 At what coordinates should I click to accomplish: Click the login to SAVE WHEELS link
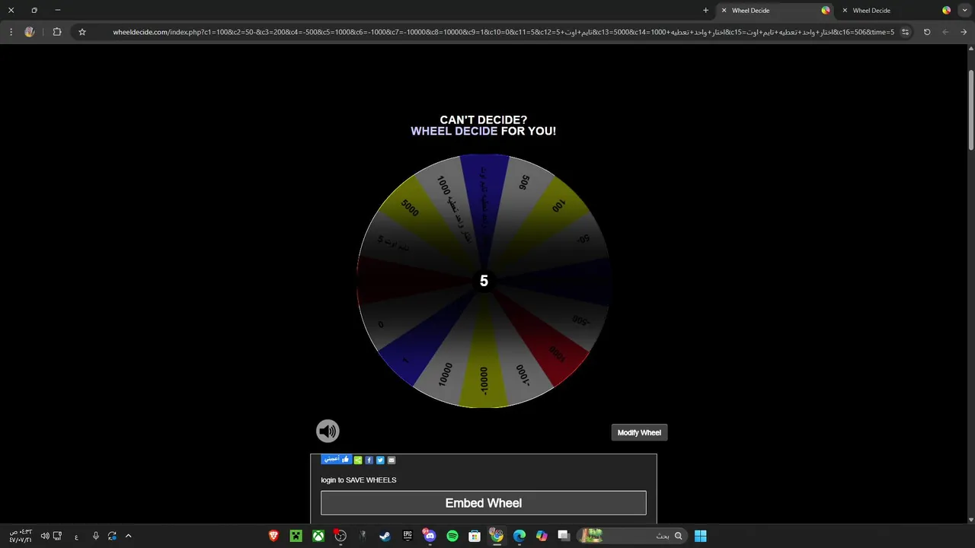(359, 480)
